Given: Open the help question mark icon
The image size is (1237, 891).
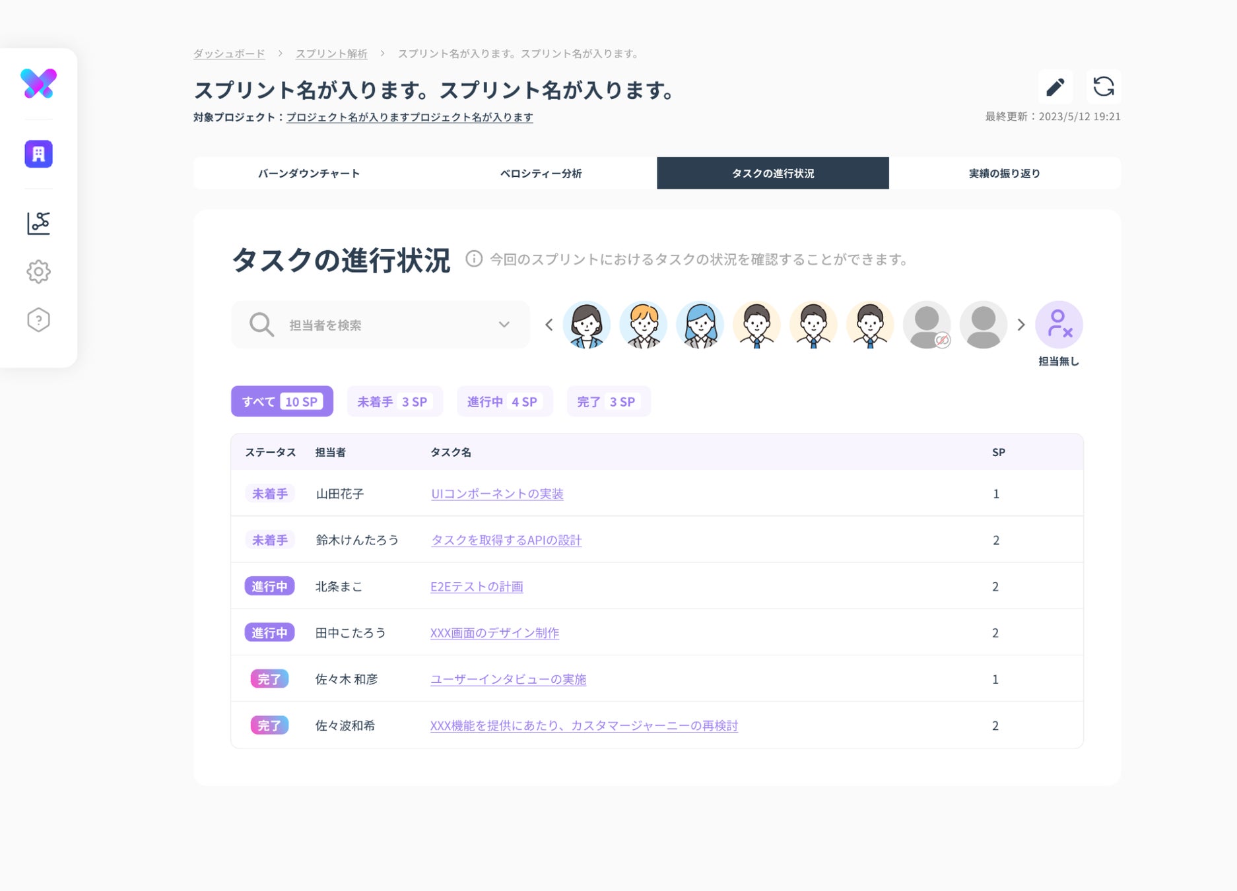Looking at the screenshot, I should pyautogui.click(x=38, y=320).
